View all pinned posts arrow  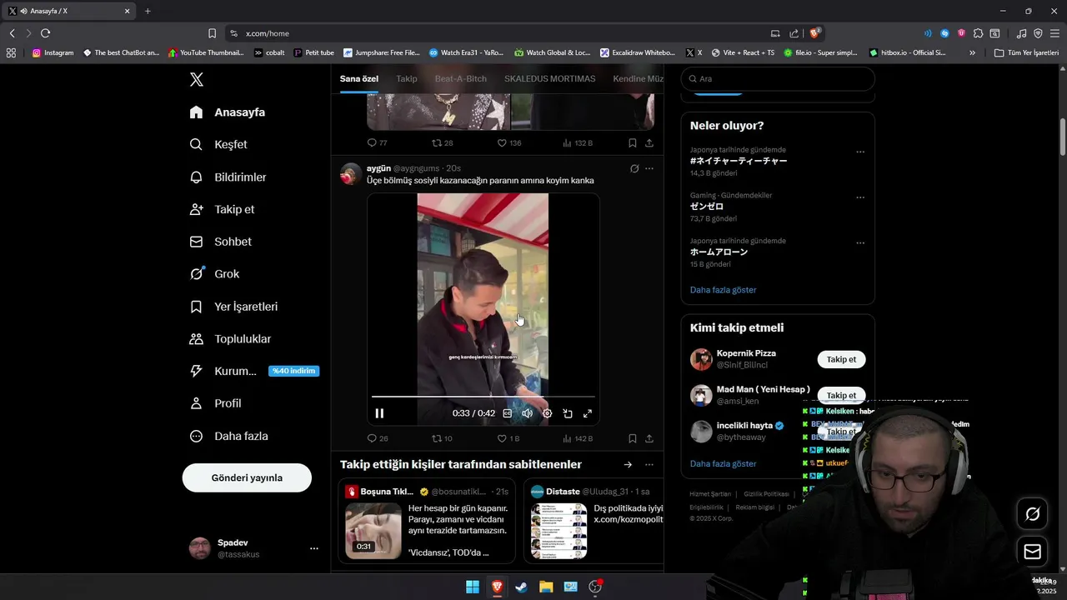coord(628,465)
